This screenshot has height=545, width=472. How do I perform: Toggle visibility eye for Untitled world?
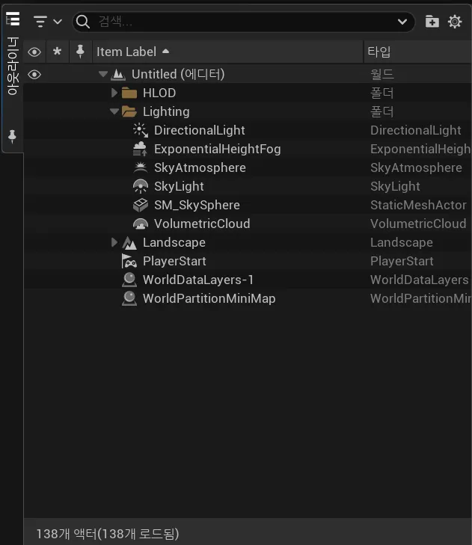tap(34, 74)
